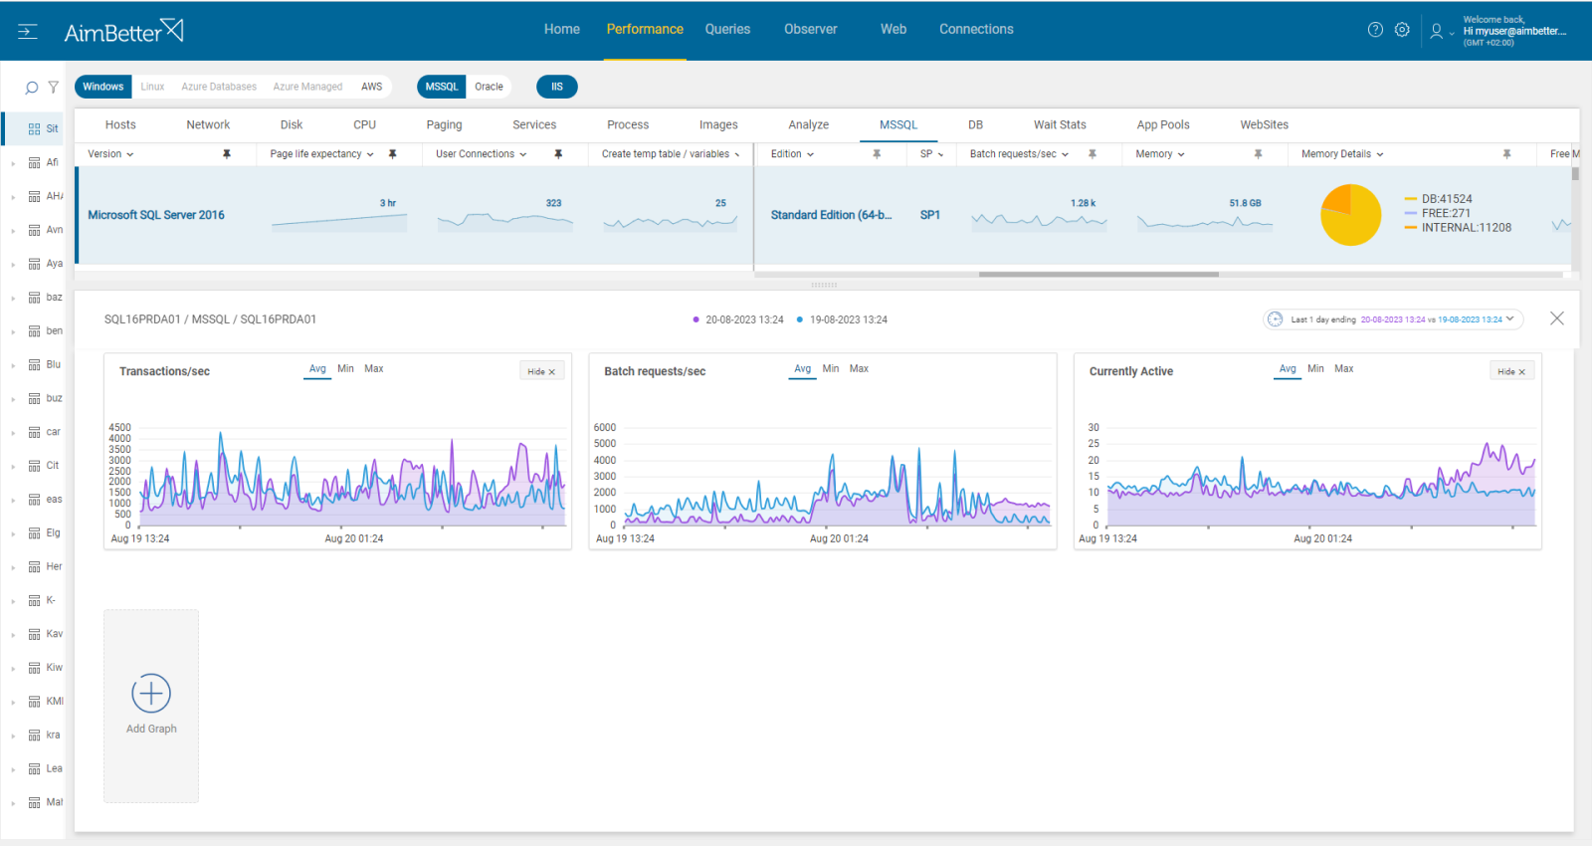
Task: Pin the Memory Details column
Action: [1506, 154]
